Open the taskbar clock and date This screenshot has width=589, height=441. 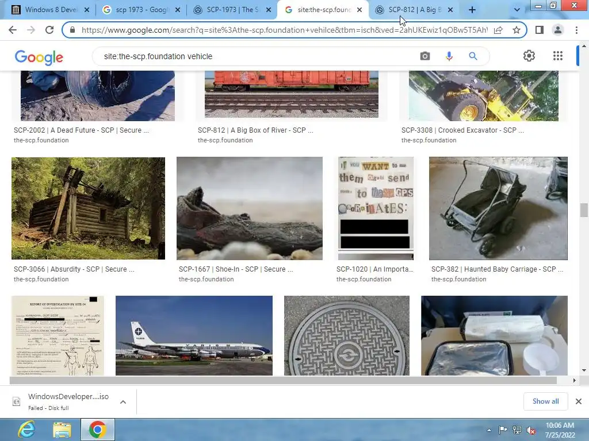click(x=560, y=430)
